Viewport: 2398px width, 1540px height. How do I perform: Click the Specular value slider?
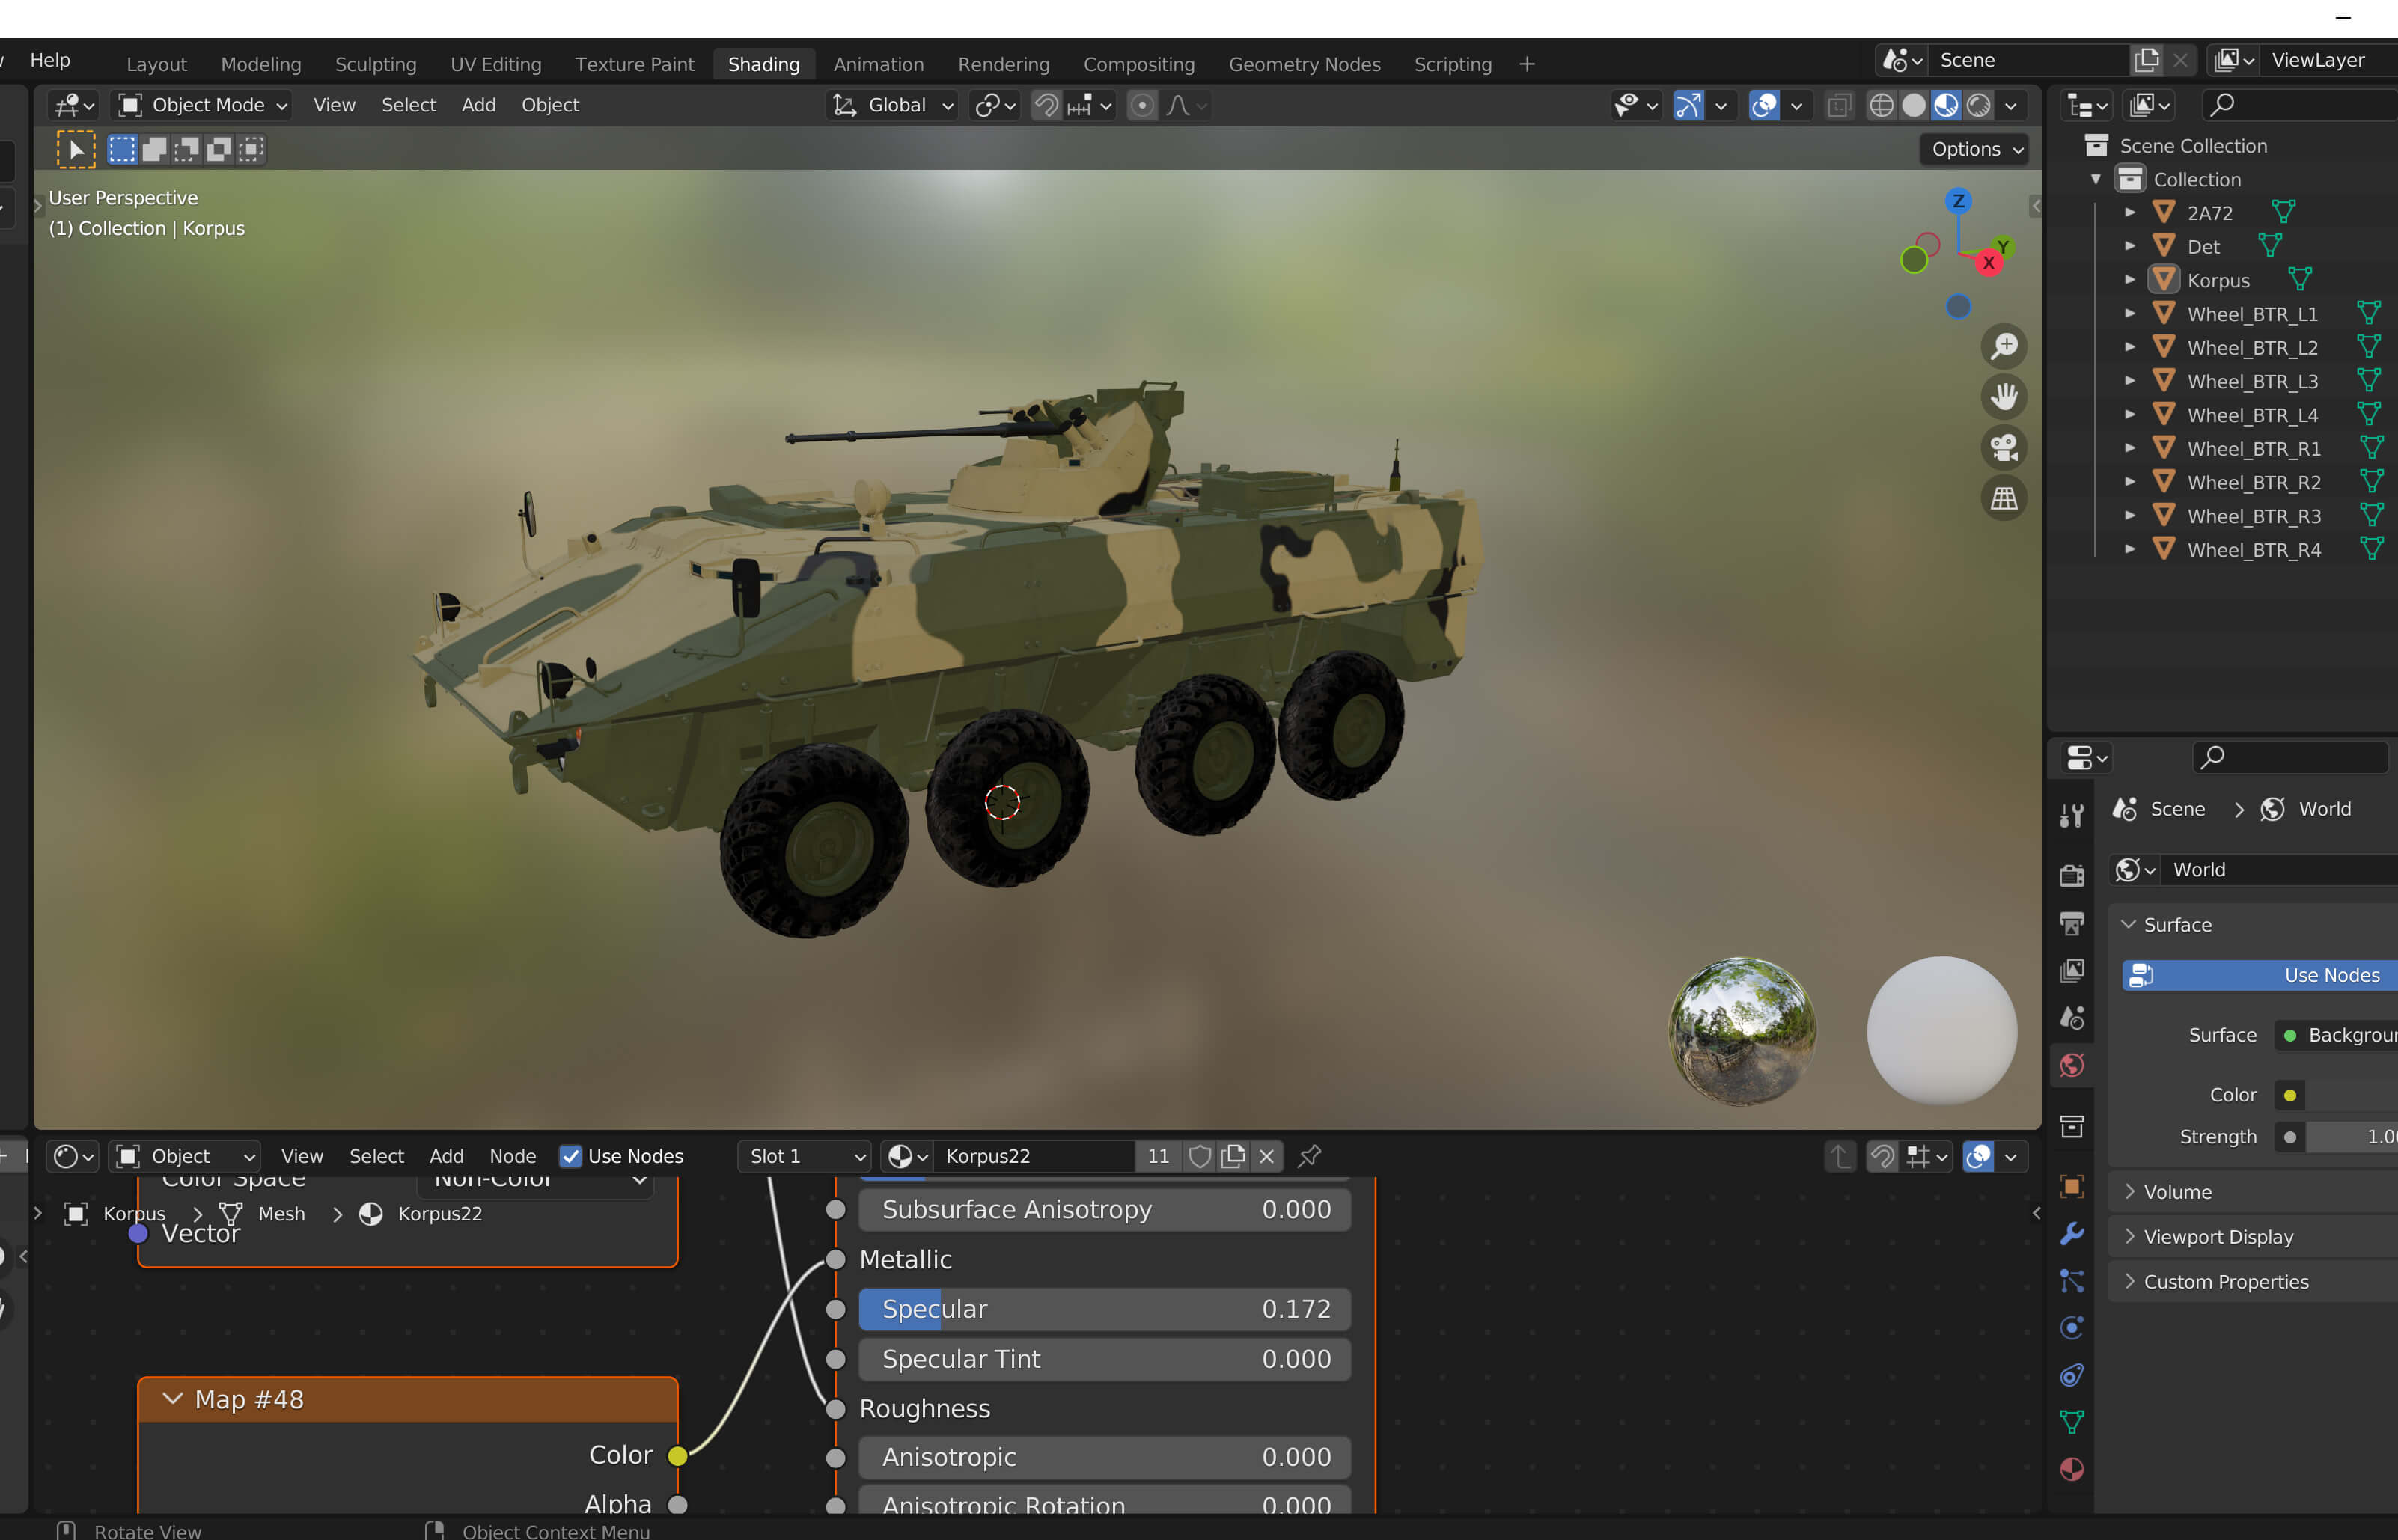pos(1105,1309)
